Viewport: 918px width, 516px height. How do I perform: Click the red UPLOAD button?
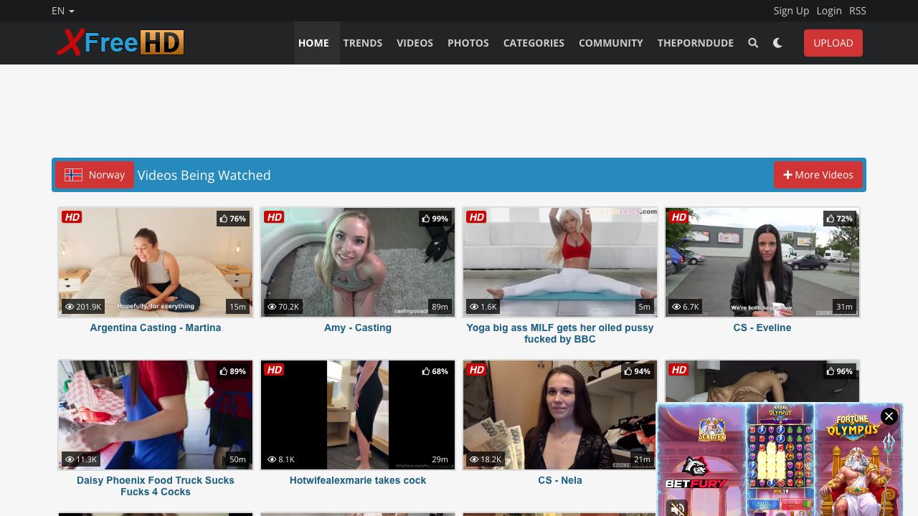point(833,43)
